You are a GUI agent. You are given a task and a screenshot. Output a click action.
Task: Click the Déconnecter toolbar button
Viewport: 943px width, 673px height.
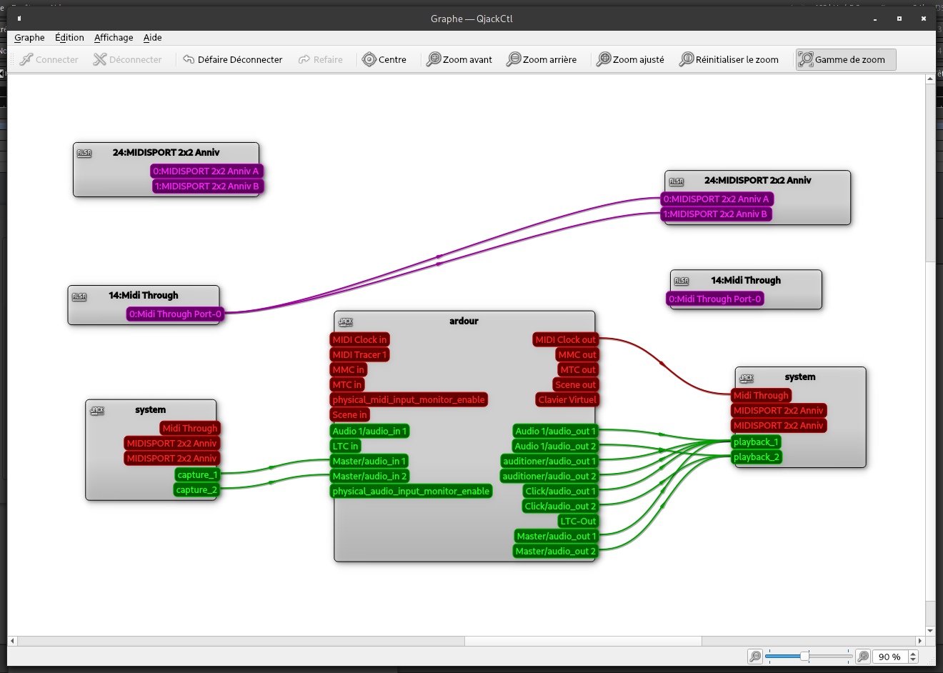point(128,59)
